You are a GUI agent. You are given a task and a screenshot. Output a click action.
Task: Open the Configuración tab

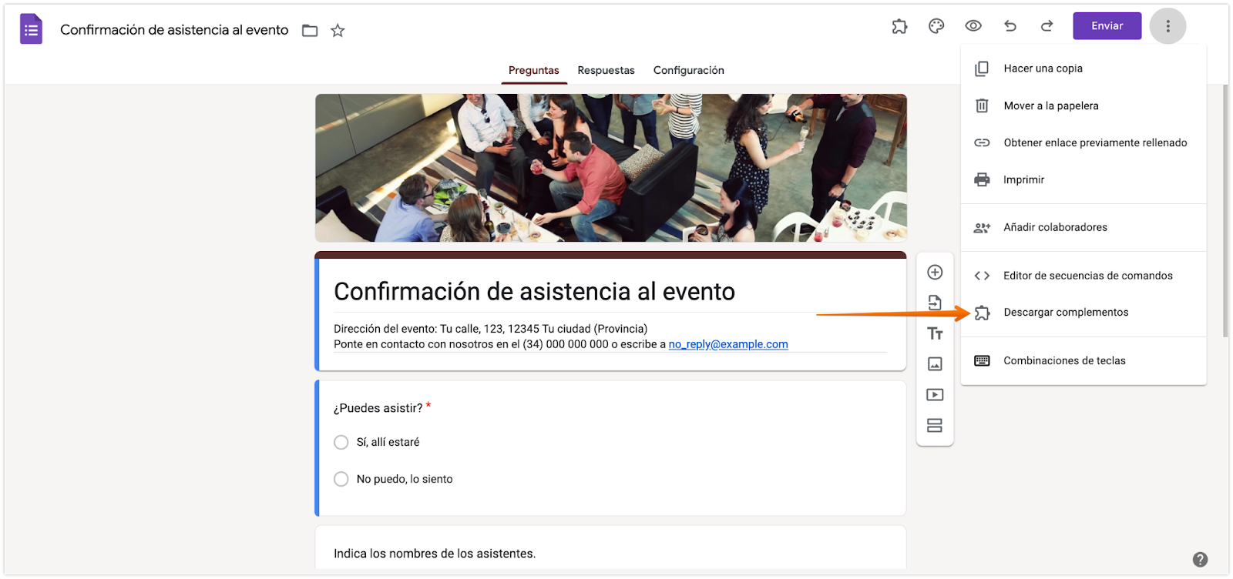coord(689,70)
